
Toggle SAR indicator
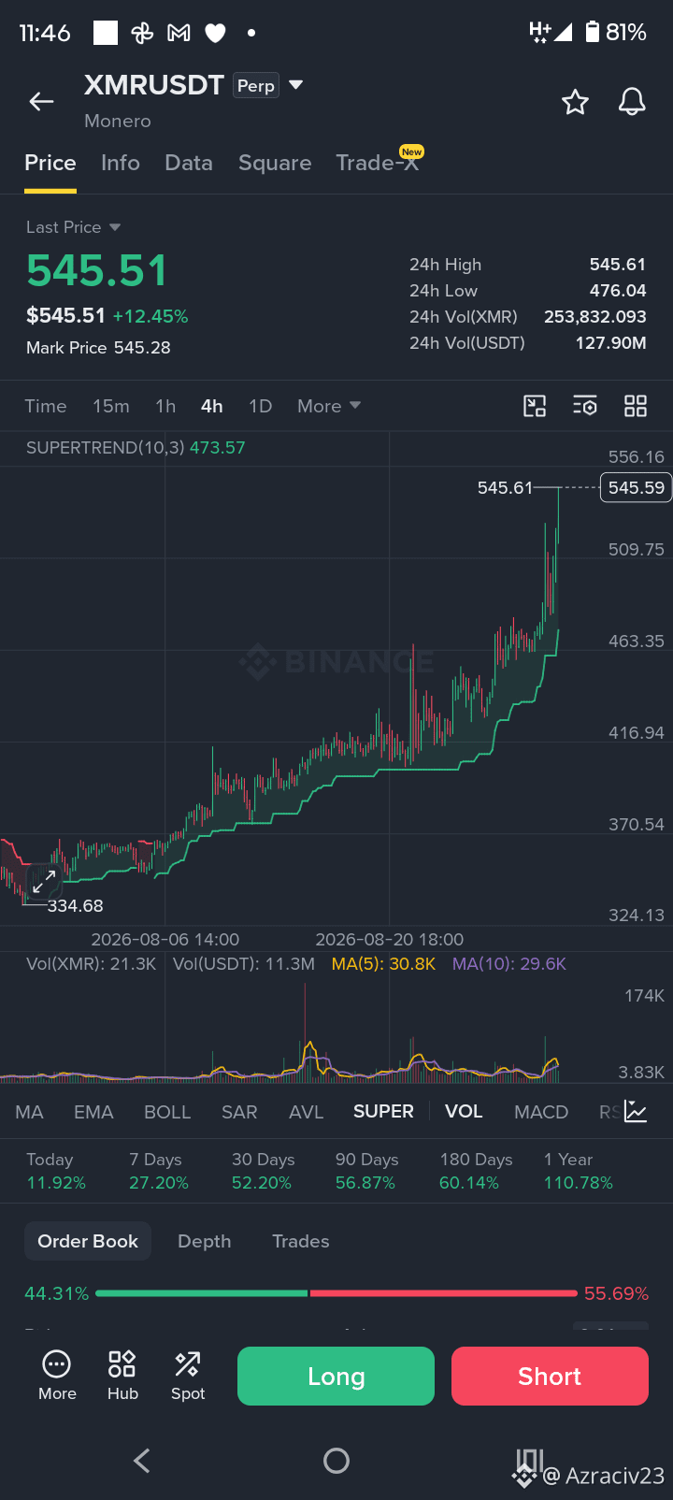tap(239, 1112)
